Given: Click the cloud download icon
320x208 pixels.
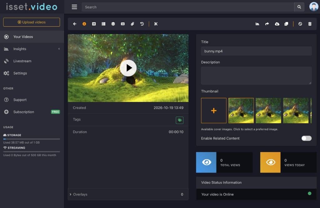Looking at the screenshot, I should 277,24.
